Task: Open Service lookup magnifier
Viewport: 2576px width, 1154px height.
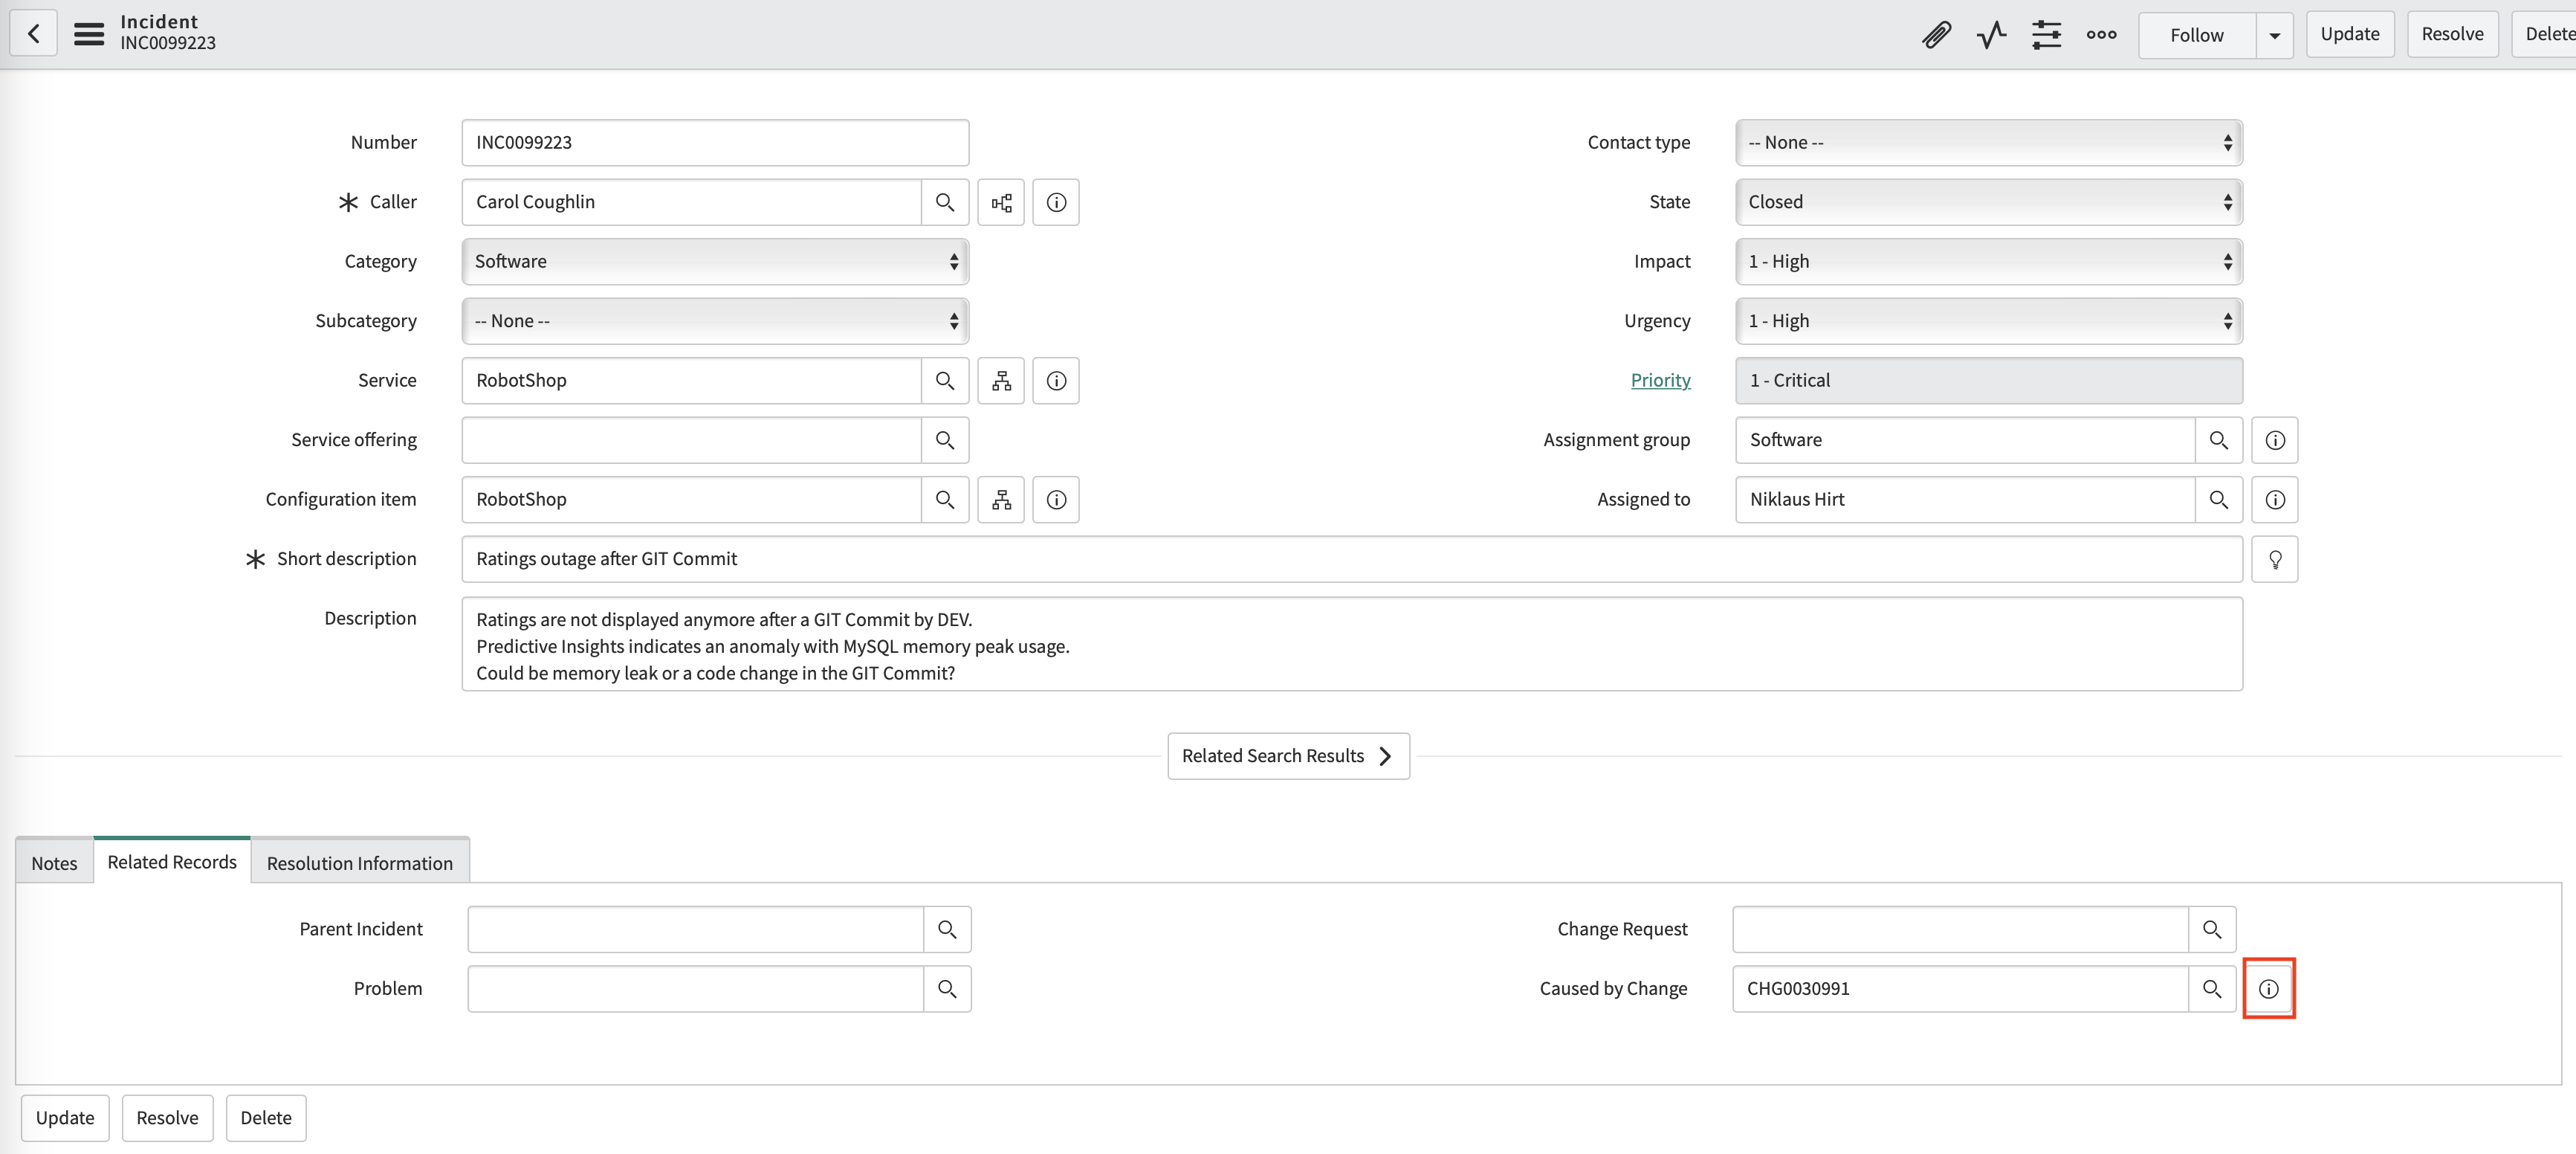Action: [x=945, y=381]
